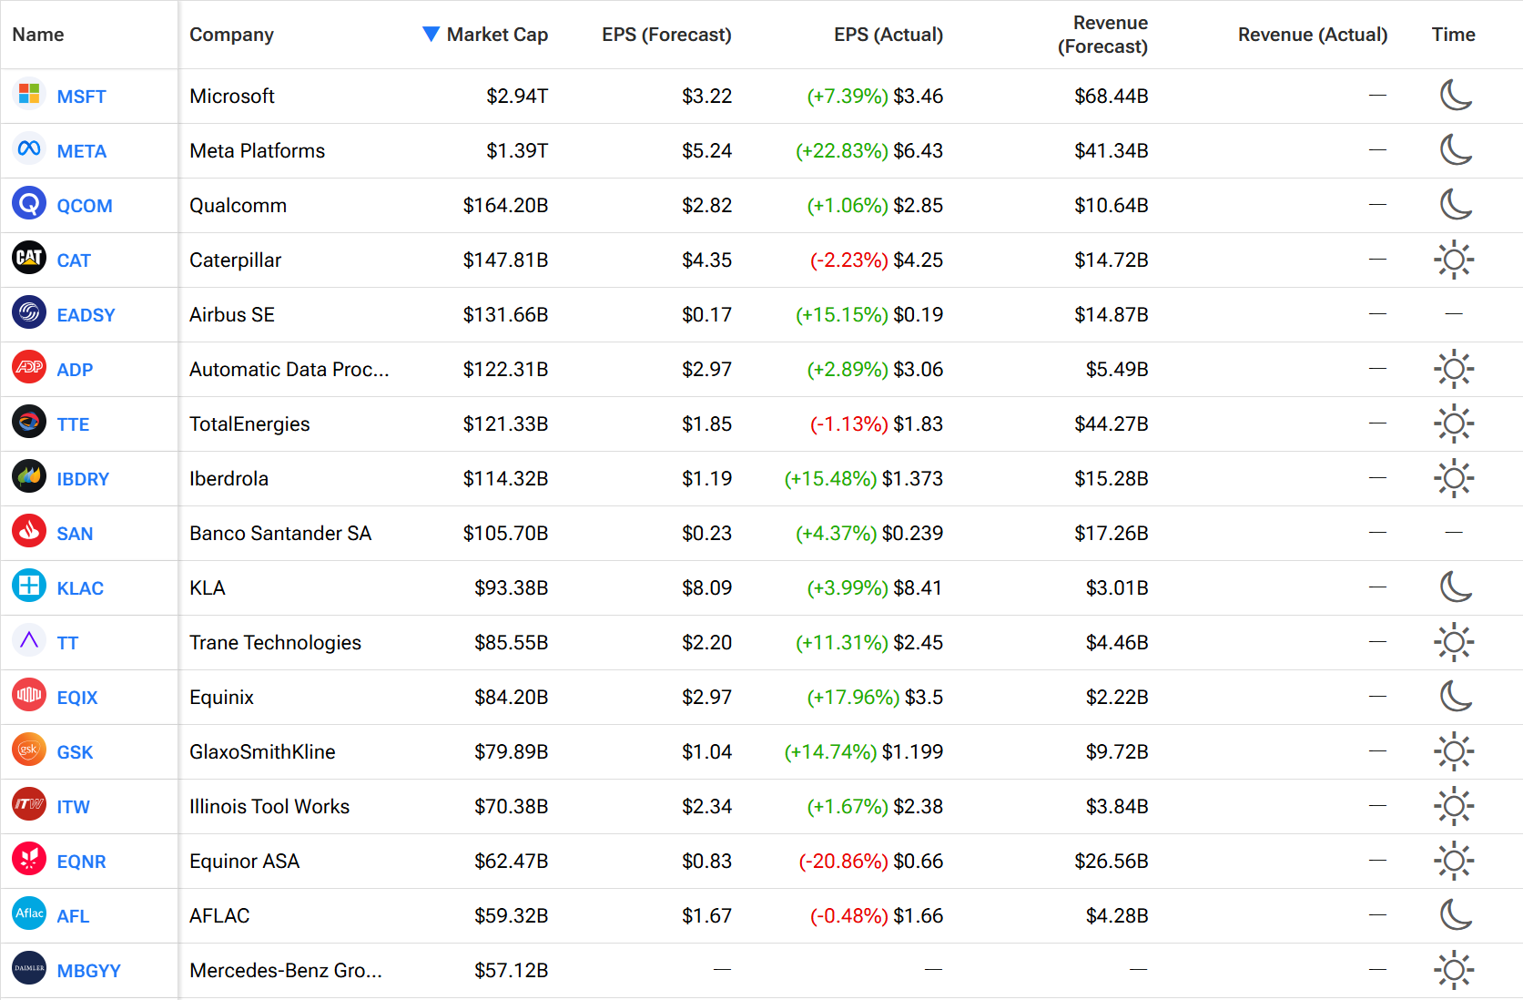Click the Meta Platforms logo icon

click(x=29, y=148)
